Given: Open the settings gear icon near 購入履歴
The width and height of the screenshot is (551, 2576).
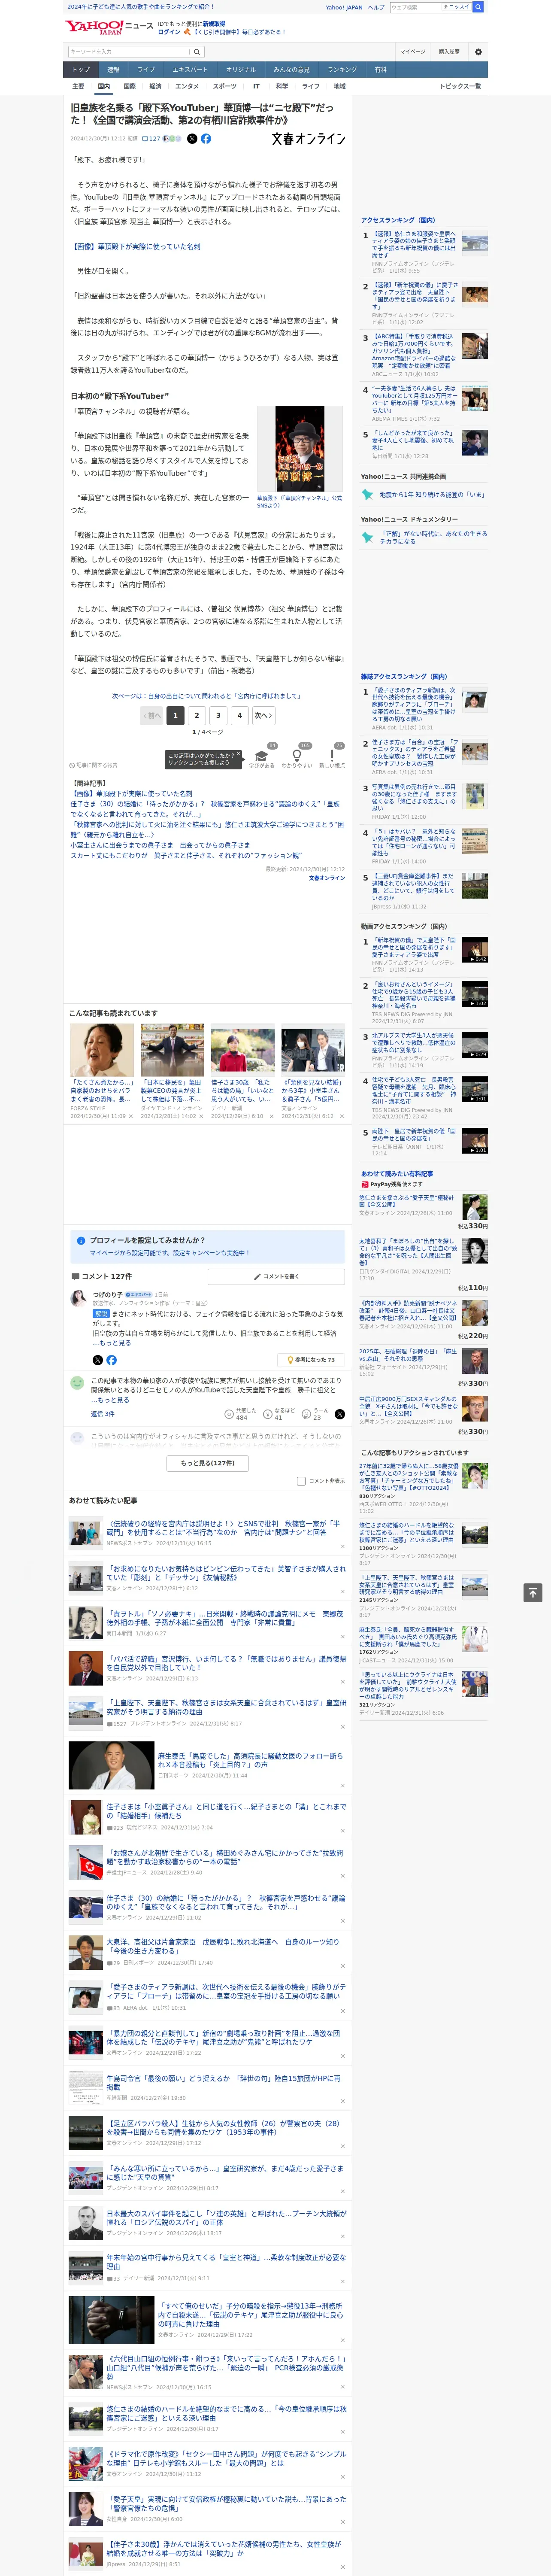Looking at the screenshot, I should pyautogui.click(x=478, y=52).
